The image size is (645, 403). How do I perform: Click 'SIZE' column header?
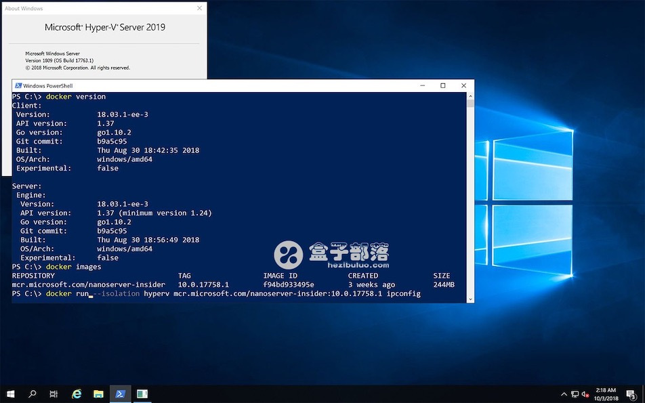point(441,276)
